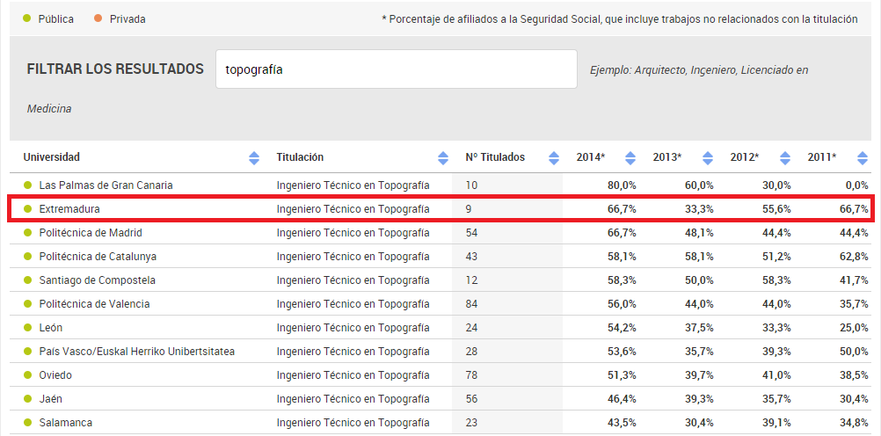
Task: Click 0,0% value in Las Palmas row
Action: 857,185
